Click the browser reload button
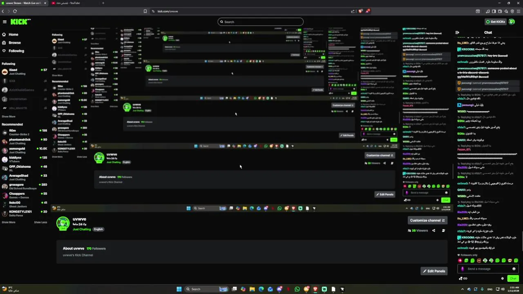The width and height of the screenshot is (523, 294). (15, 11)
